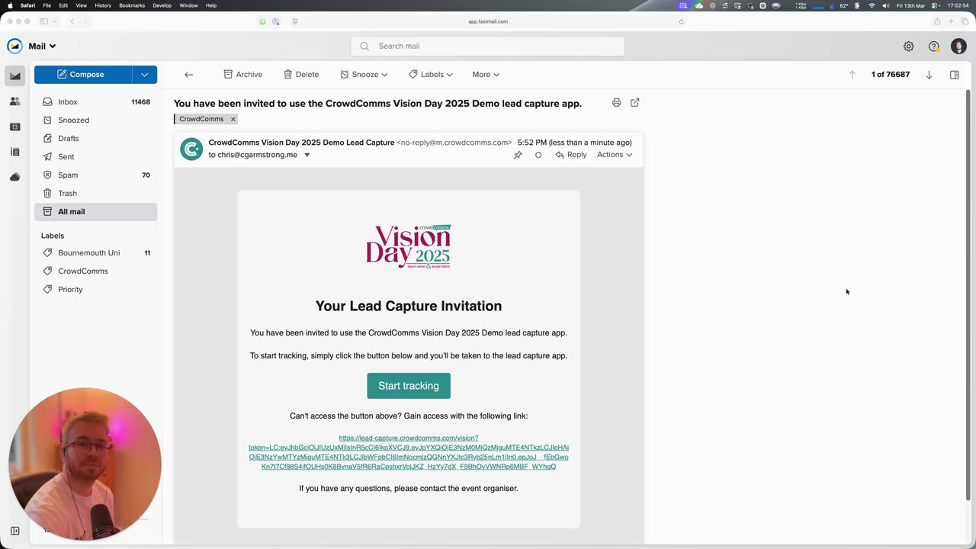Toggle the reading pane layout icon
Viewport: 976px width, 549px height.
pos(954,75)
